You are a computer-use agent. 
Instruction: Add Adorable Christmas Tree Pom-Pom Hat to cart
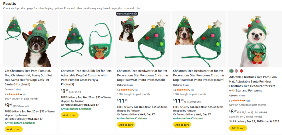point(238,128)
